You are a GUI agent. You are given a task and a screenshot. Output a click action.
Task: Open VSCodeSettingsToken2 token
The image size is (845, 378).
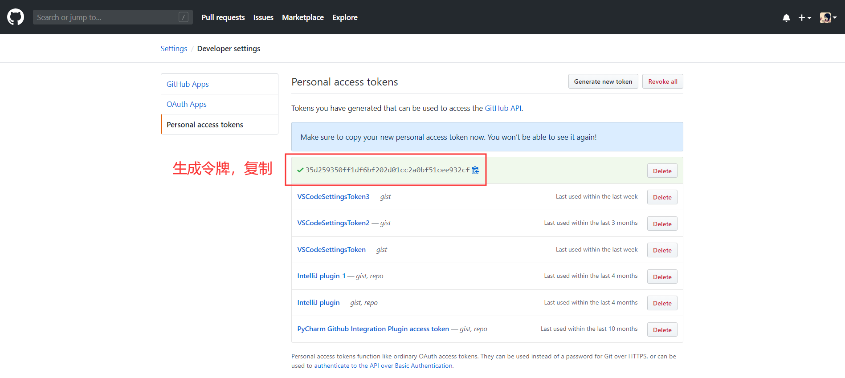pos(333,223)
